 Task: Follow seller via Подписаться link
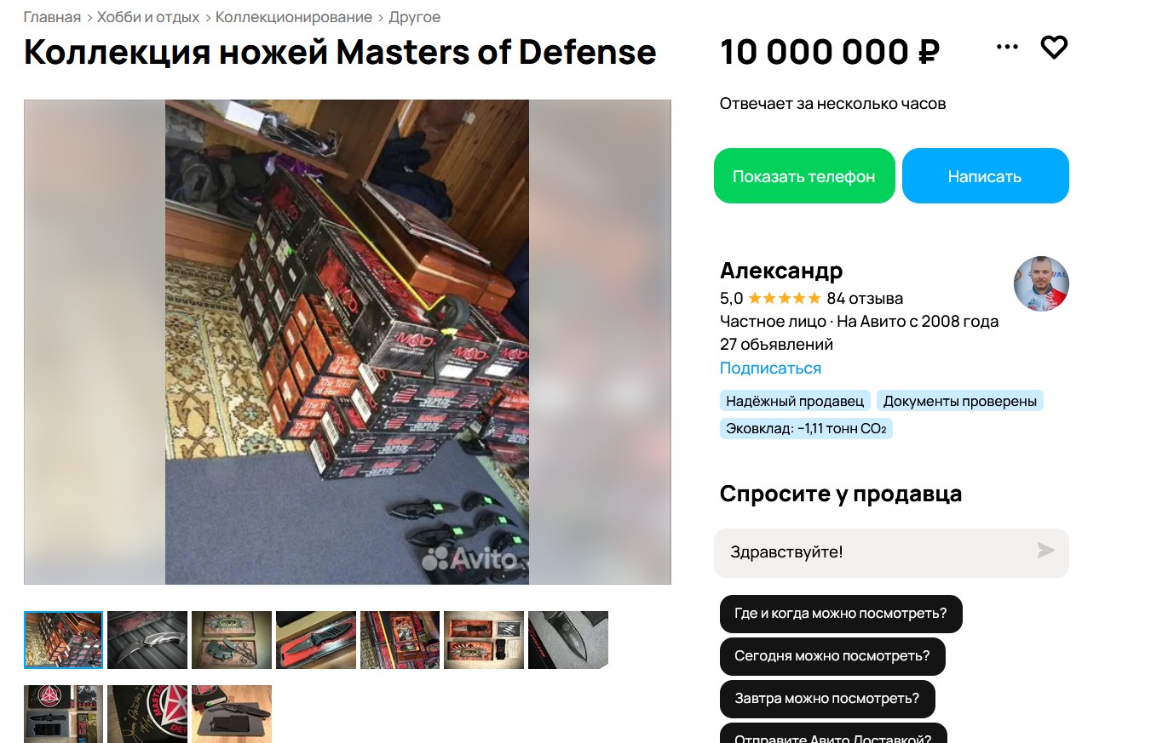click(x=770, y=369)
